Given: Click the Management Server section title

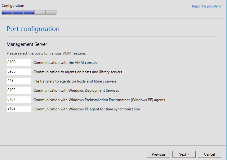Looking at the screenshot, I should tap(27, 44).
